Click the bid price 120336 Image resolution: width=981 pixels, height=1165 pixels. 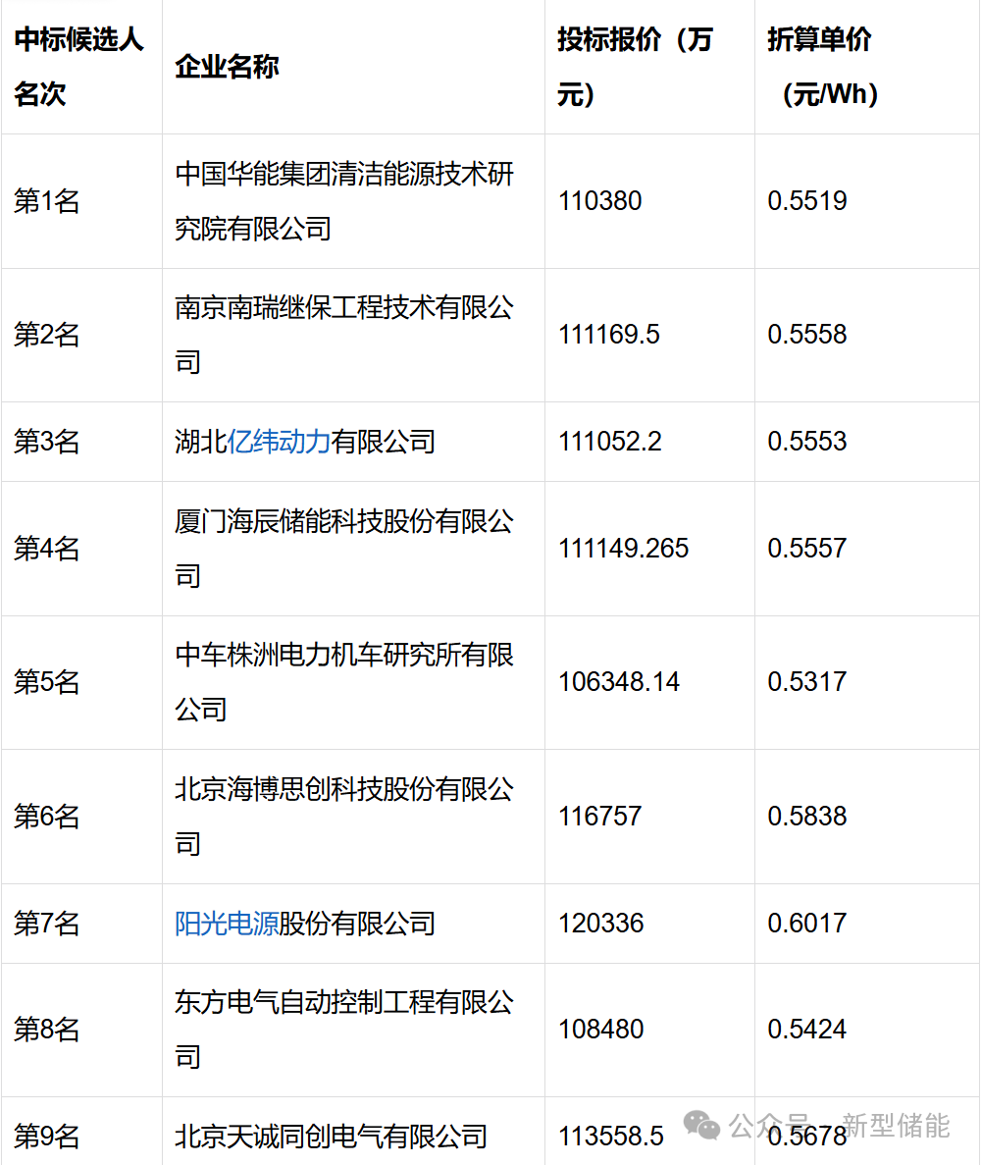(600, 924)
